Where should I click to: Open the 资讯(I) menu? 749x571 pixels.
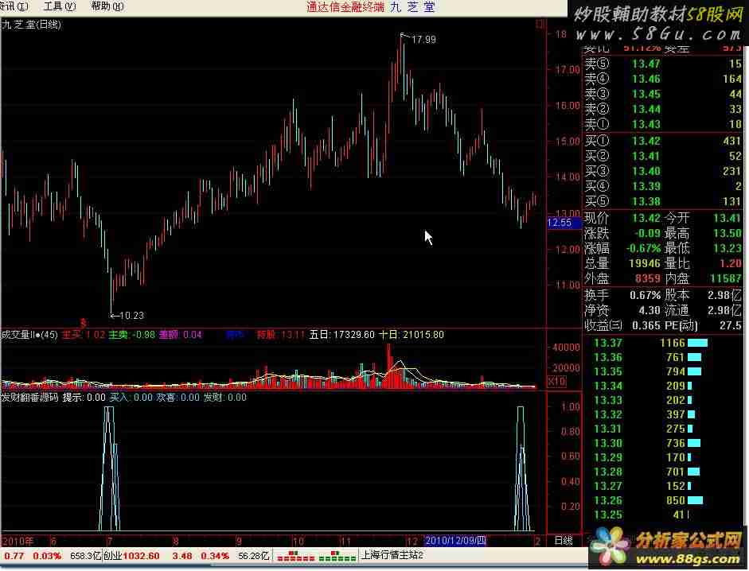click(14, 6)
